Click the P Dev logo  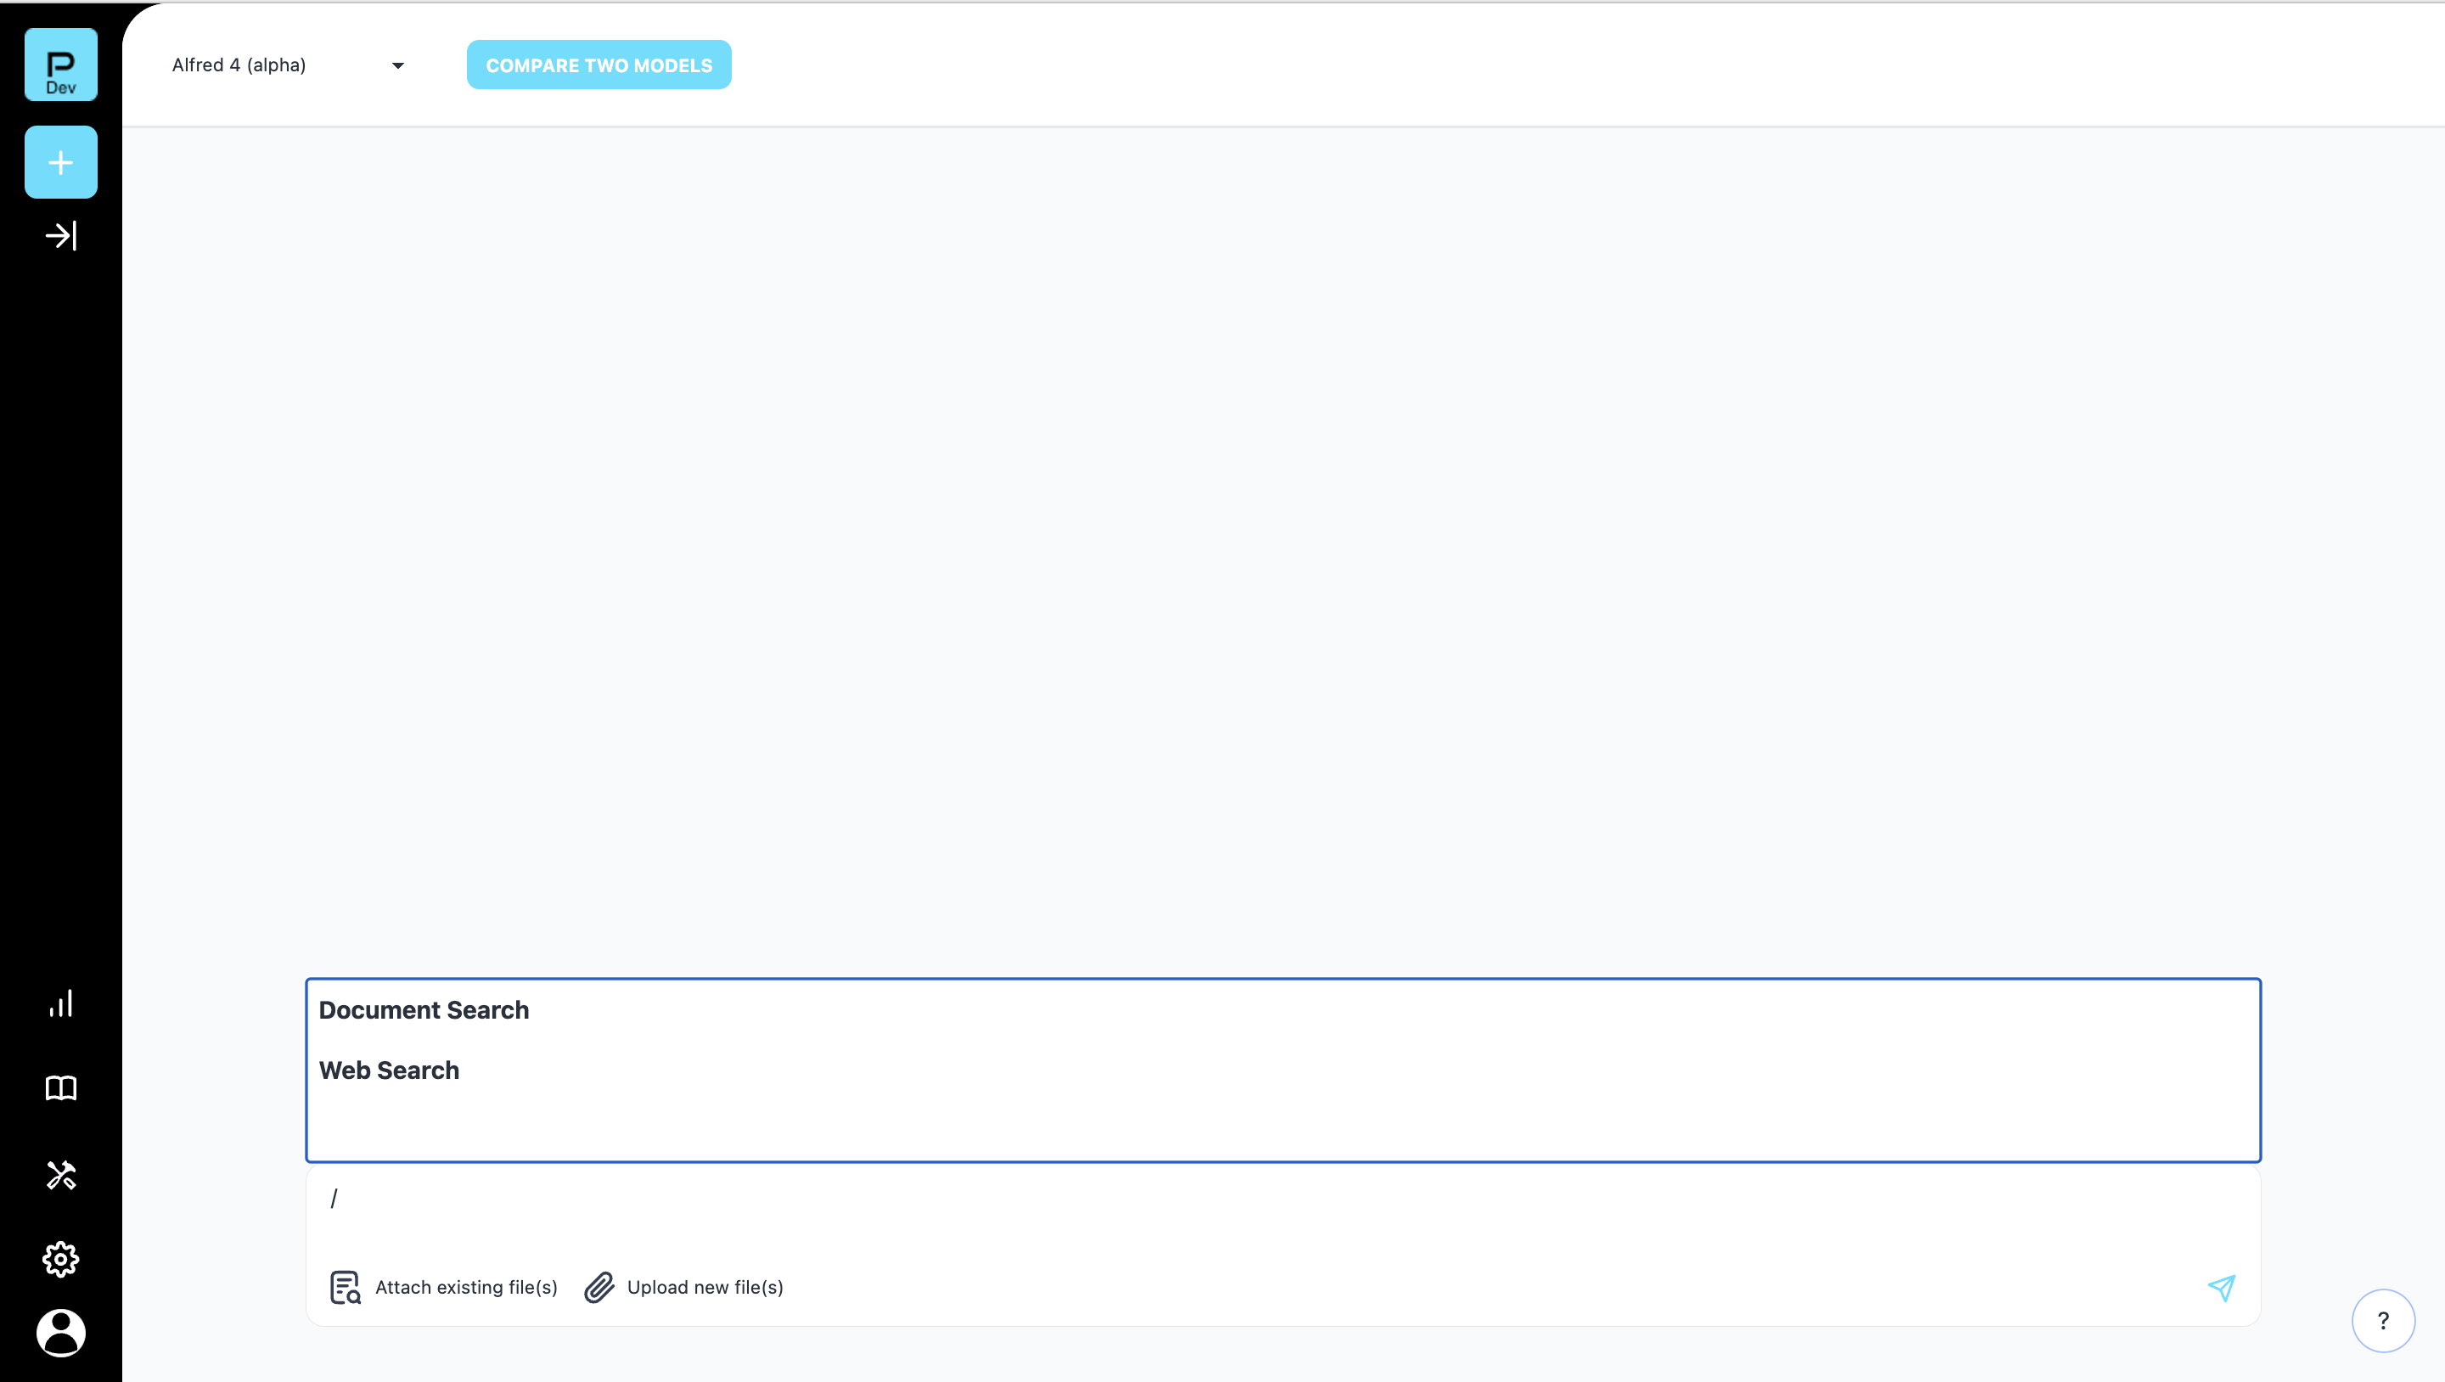click(61, 65)
